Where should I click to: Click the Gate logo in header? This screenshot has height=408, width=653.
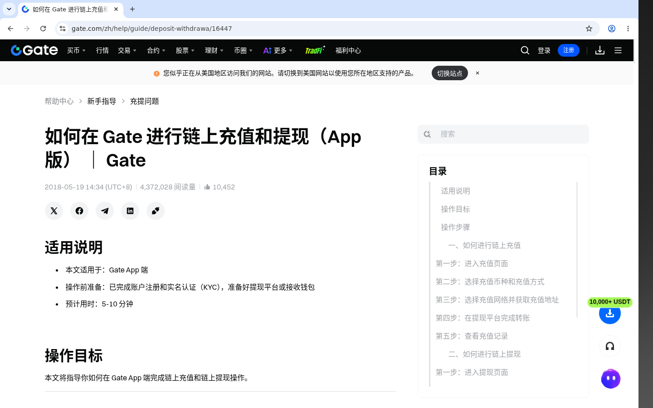tap(34, 50)
